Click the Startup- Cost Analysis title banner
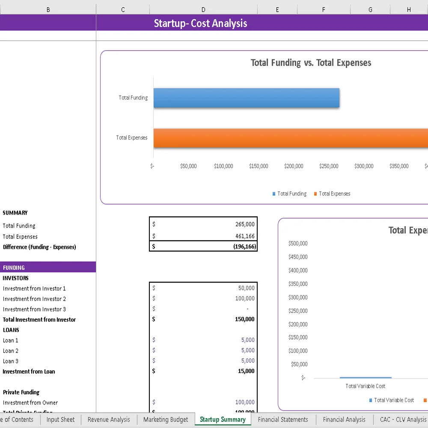Screen dimensions: 428x428 201,24
